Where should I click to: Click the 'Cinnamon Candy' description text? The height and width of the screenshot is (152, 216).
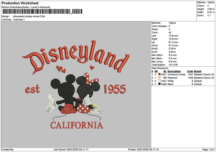click(x=176, y=74)
